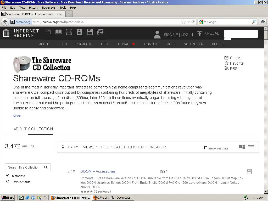
Task: Click the scroll down arrow of page scrollbar
Action: (x=266, y=192)
